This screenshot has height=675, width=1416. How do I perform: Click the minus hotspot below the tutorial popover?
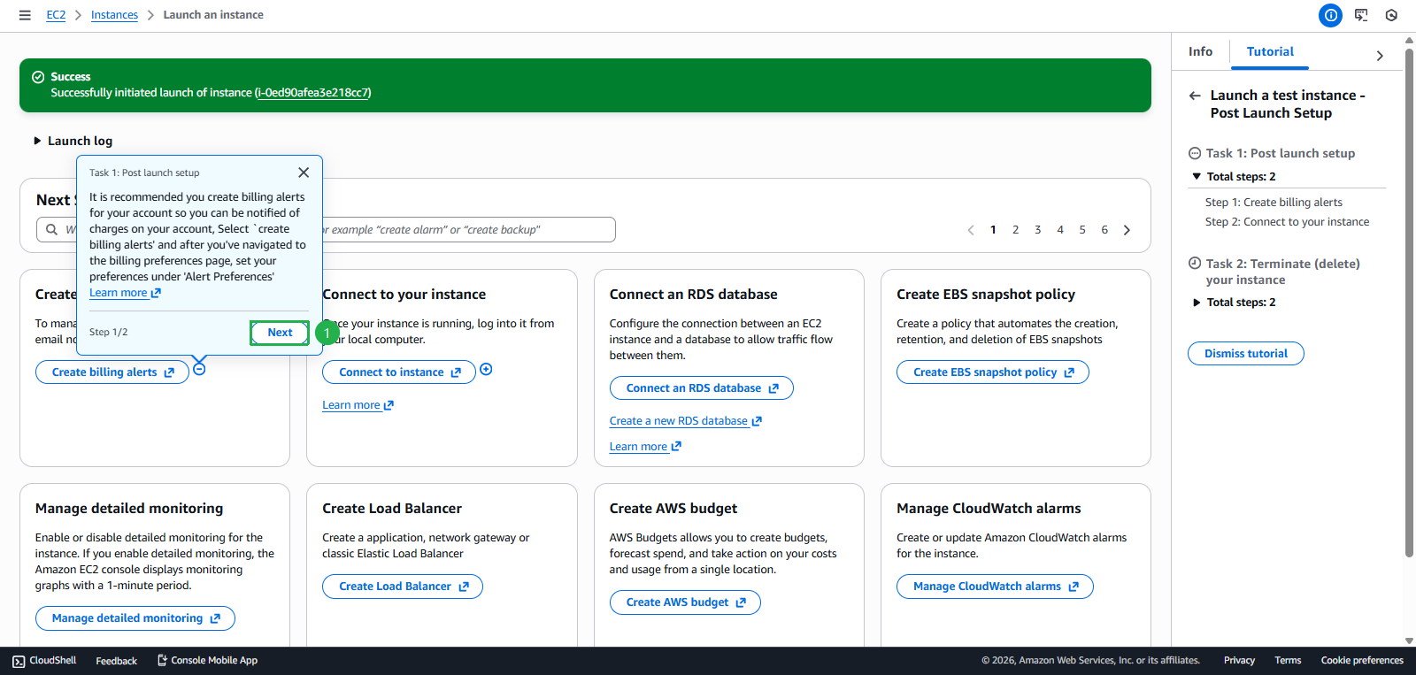[199, 369]
